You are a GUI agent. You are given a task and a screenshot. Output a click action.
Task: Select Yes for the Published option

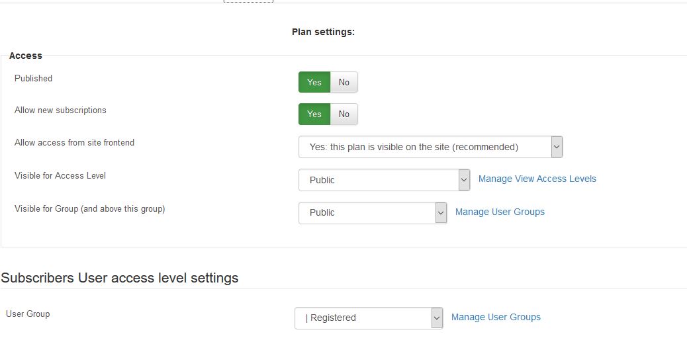(x=314, y=82)
